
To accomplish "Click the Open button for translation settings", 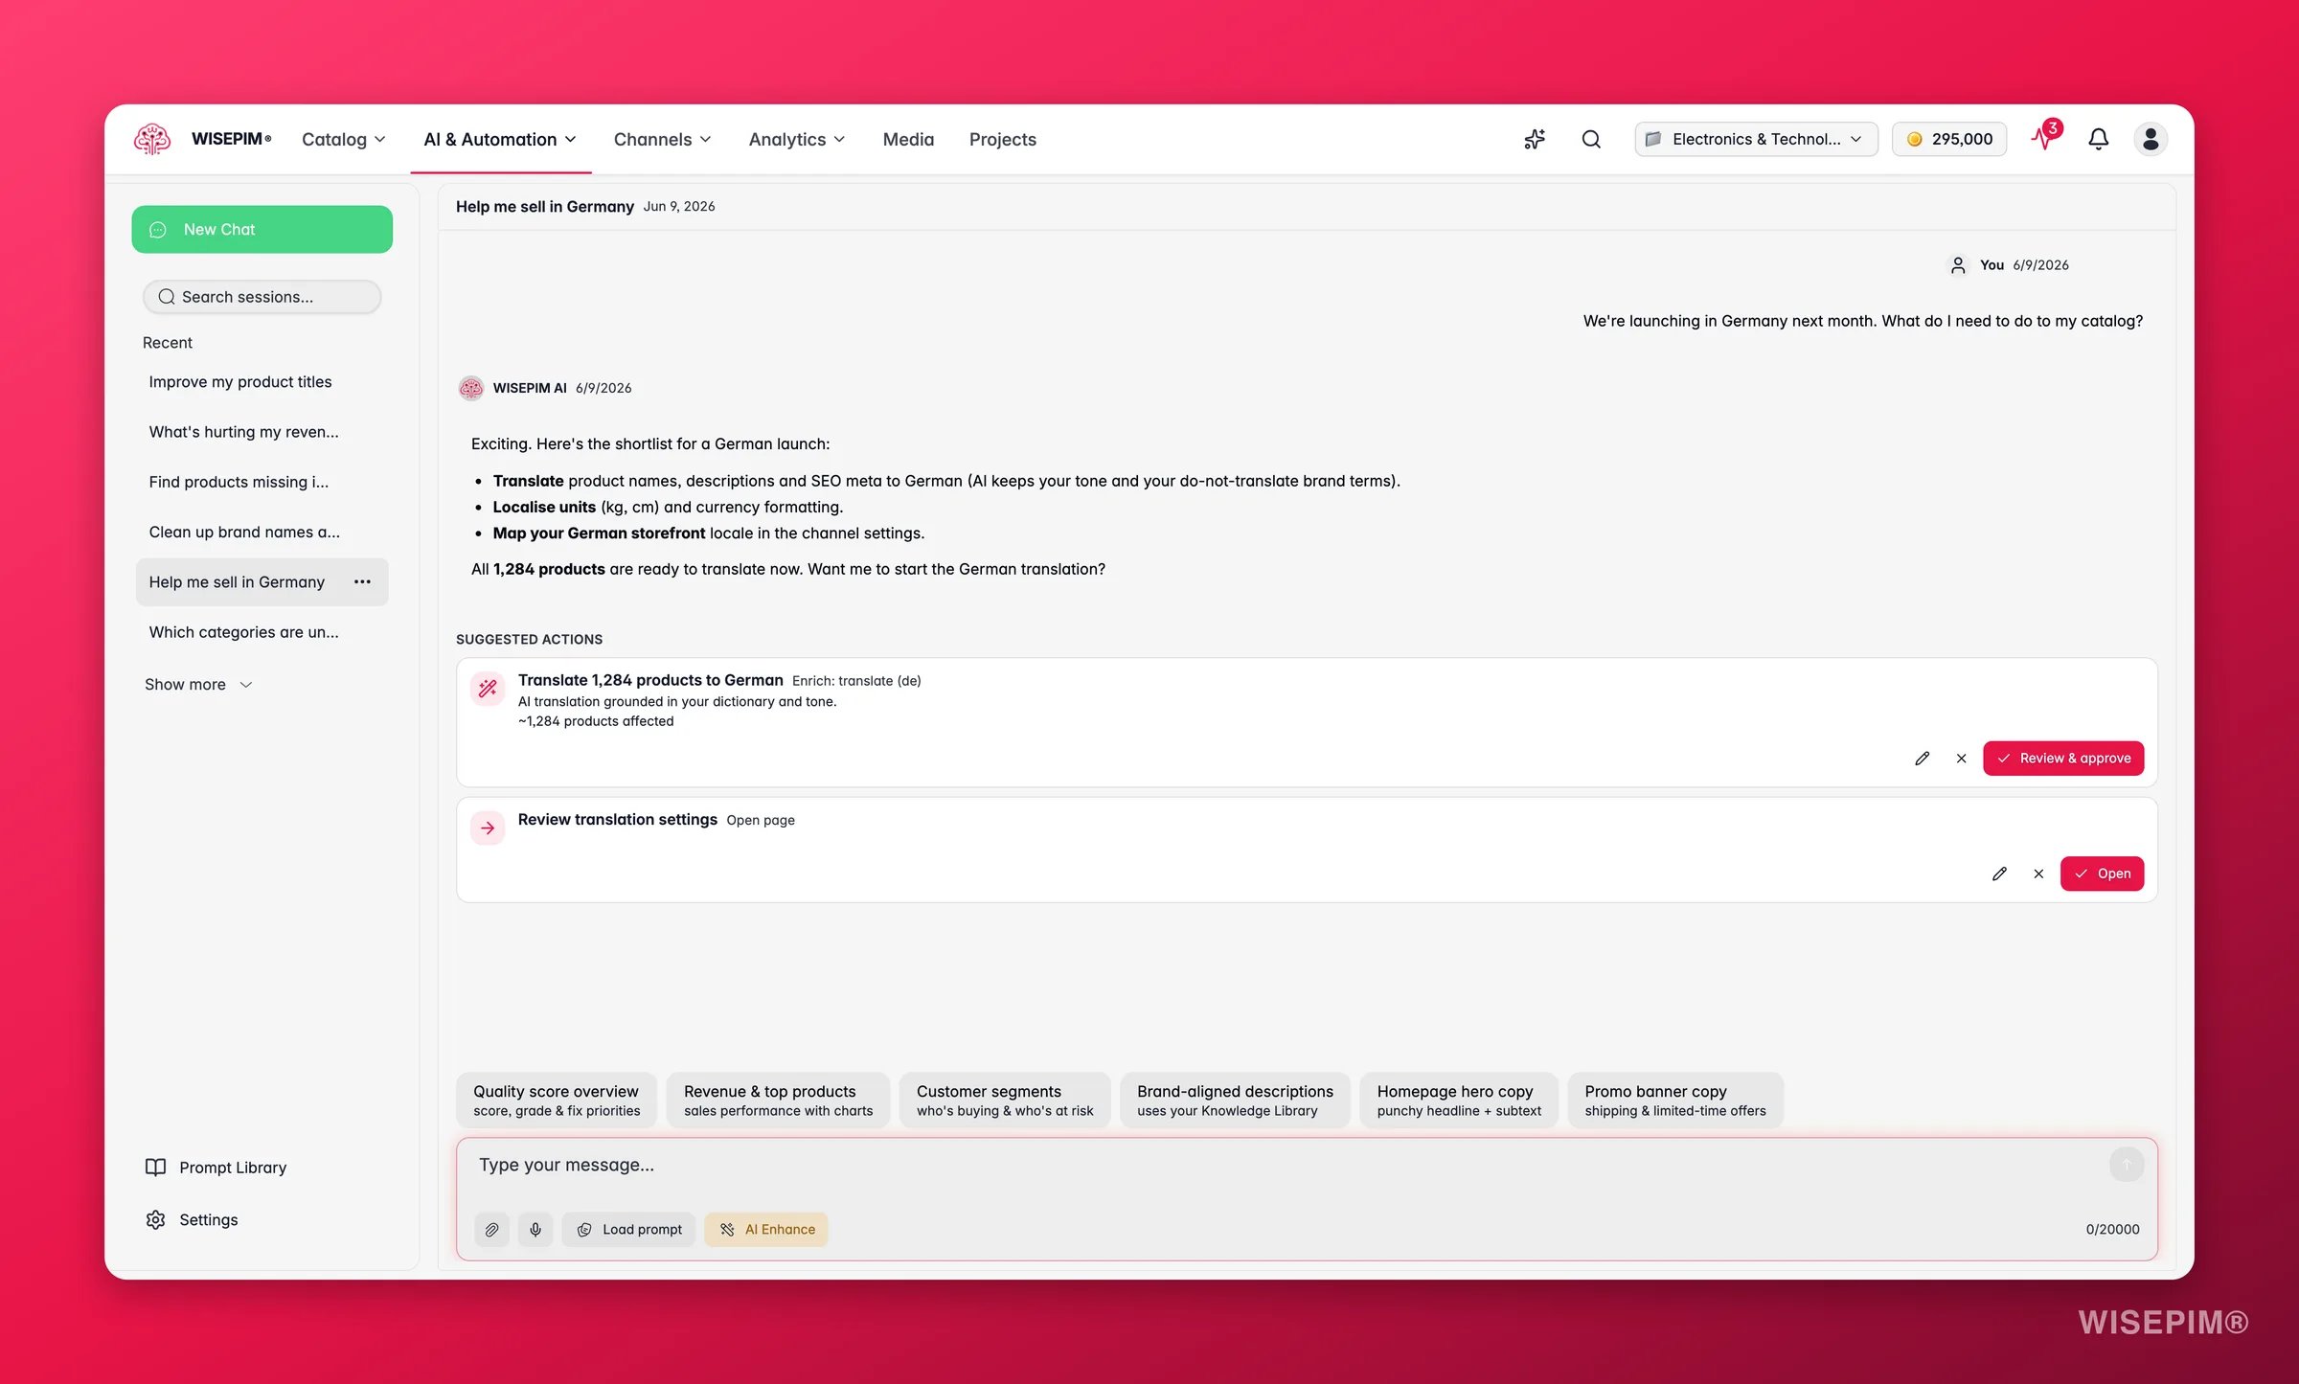I will tap(2102, 874).
